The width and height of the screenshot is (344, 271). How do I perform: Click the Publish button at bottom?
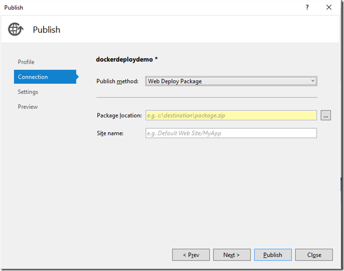(x=273, y=255)
